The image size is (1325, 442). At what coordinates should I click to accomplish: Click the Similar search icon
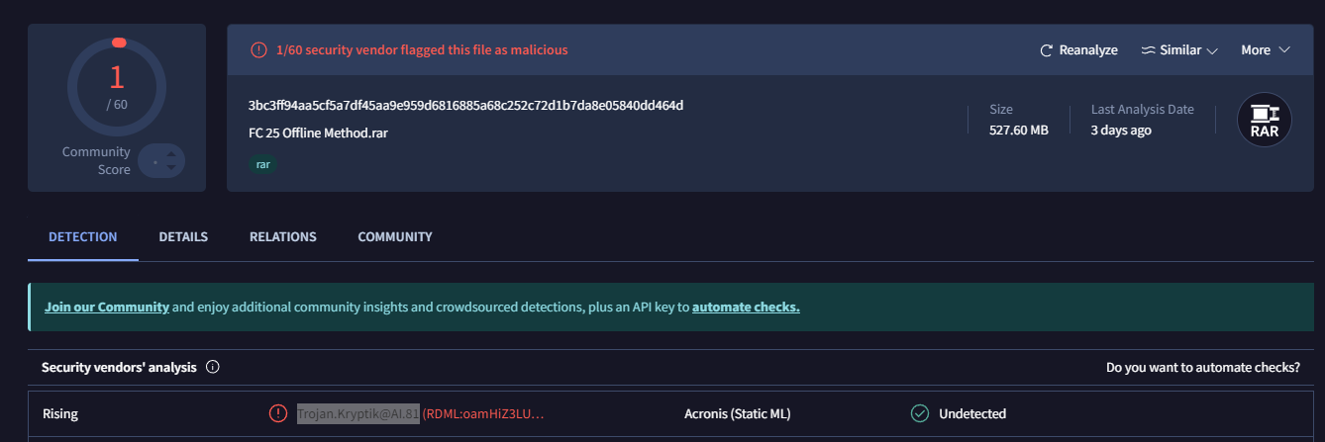1149,50
